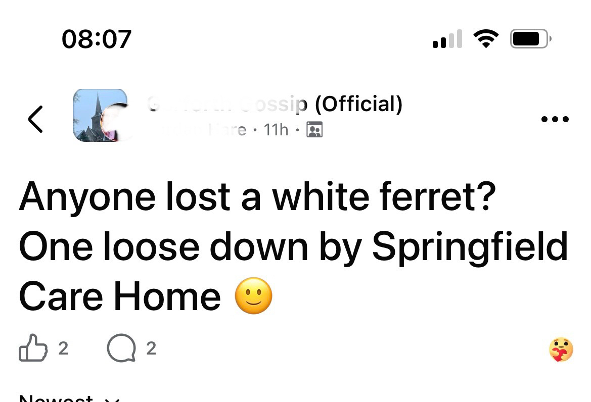Tap the group audience icon beside 11h

(x=314, y=130)
